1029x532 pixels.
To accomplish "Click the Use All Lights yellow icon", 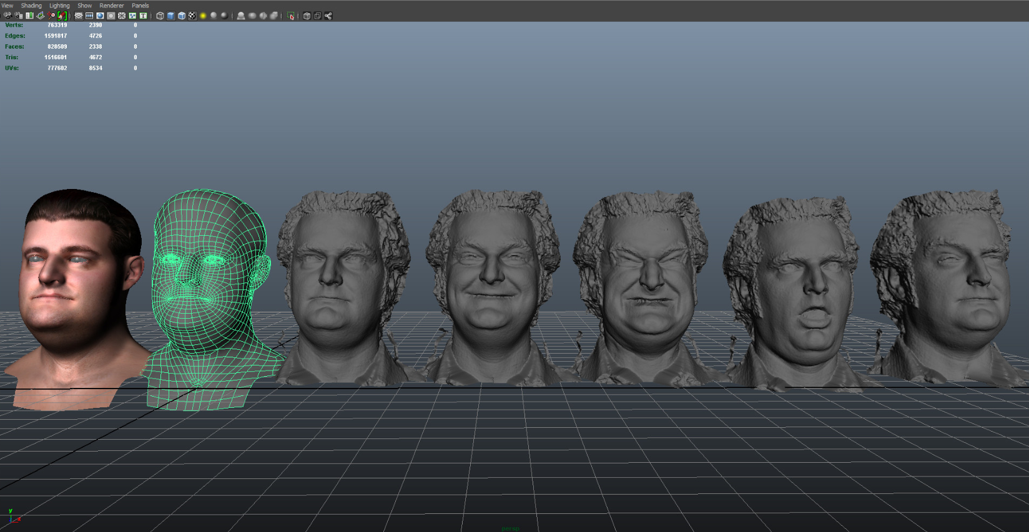I will (x=203, y=16).
